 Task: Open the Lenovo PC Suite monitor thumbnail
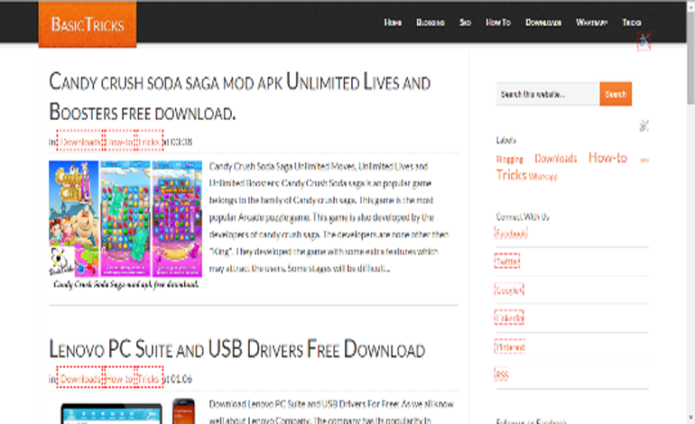pos(111,413)
